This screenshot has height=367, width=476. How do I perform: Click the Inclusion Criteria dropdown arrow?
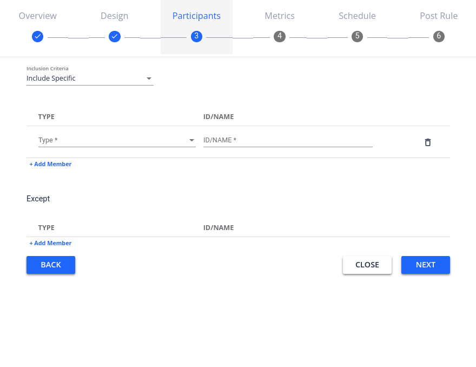coord(149,78)
